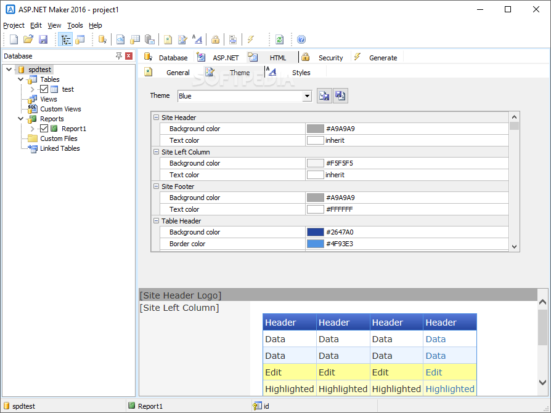The width and height of the screenshot is (551, 413).
Task: Collapse the Site Footer property group
Action: [x=157, y=186]
